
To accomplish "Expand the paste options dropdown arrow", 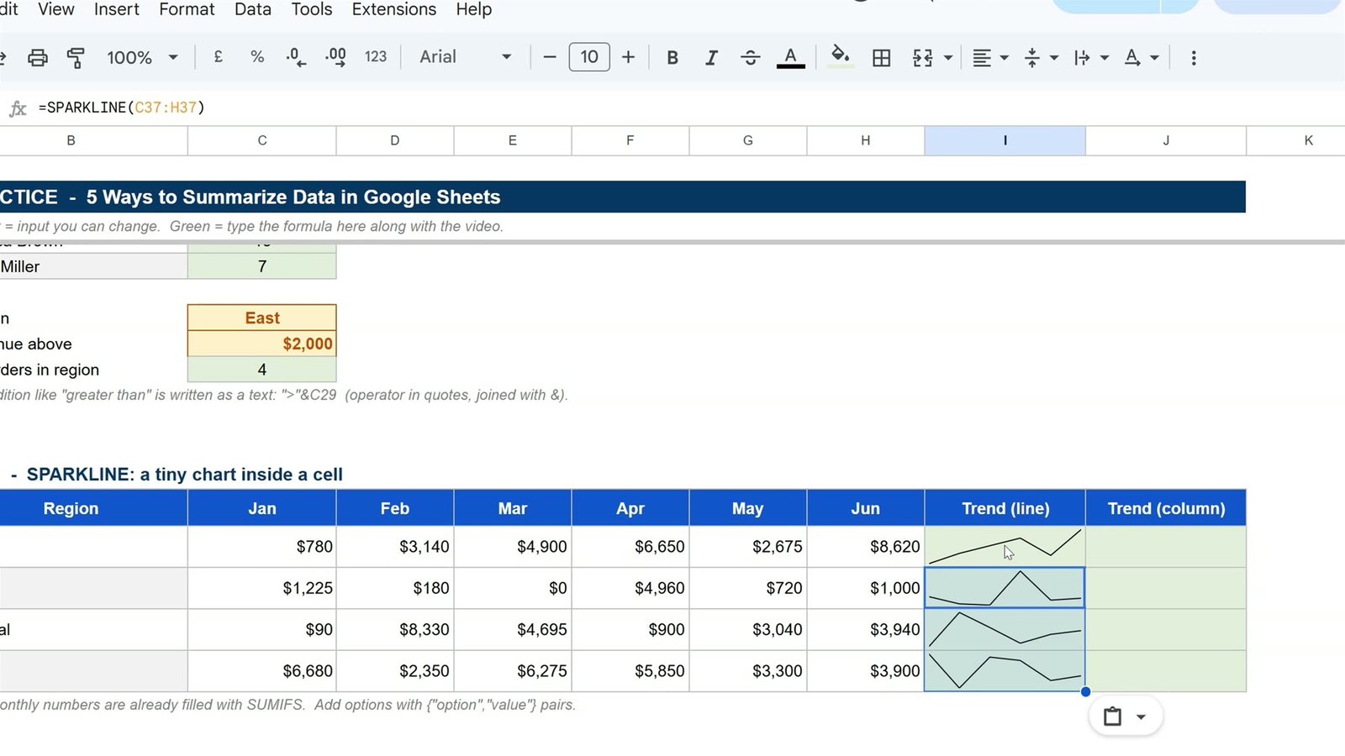I will tap(1141, 717).
